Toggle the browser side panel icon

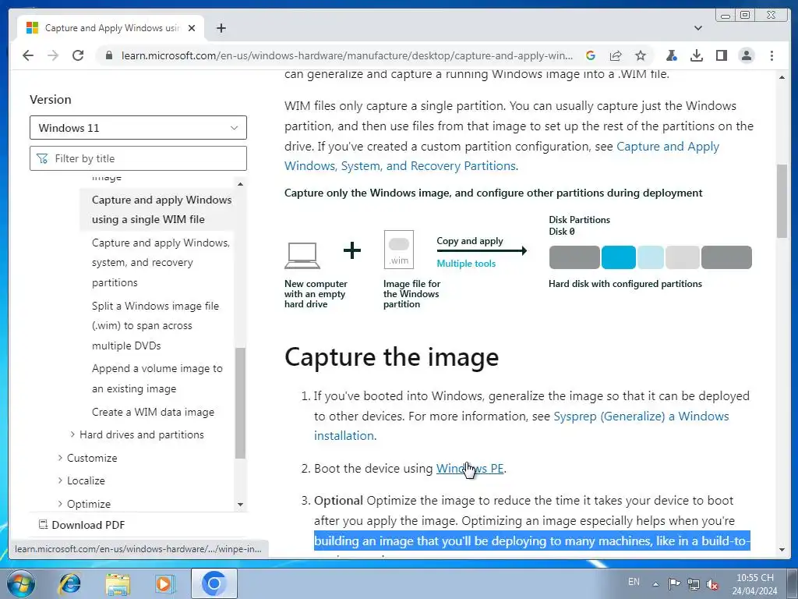(x=721, y=55)
